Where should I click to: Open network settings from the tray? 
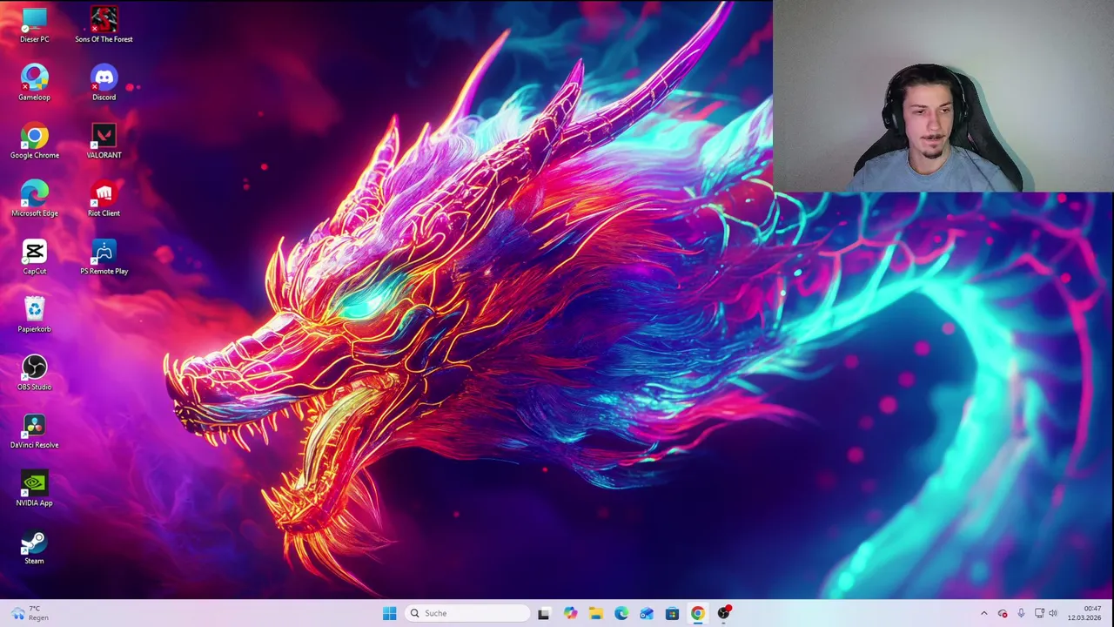point(1039,613)
